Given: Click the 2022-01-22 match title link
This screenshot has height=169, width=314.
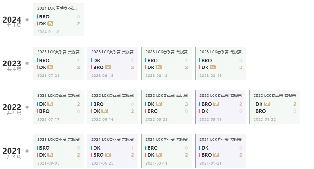Looking at the screenshot, I should click(275, 95).
